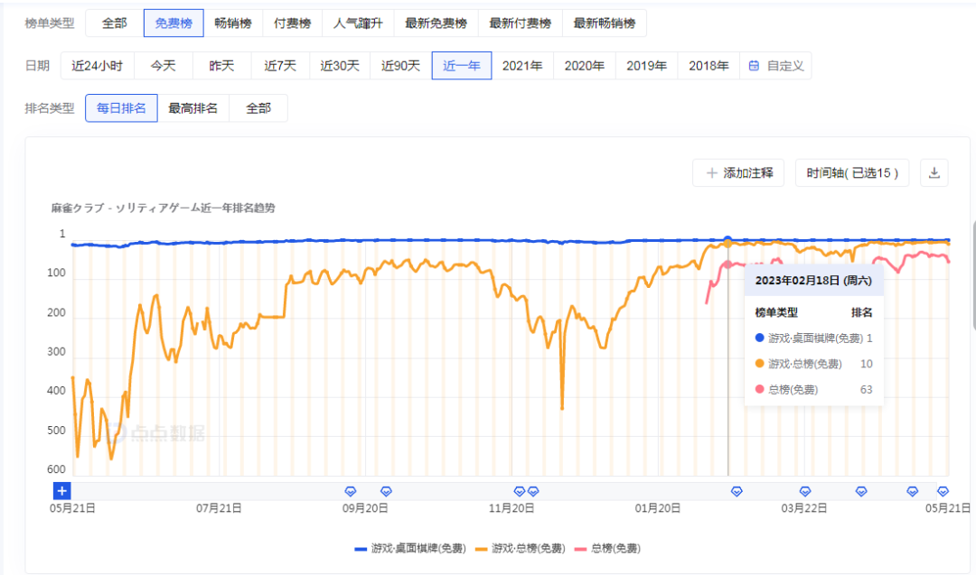Click the download export icon above the chart
This screenshot has width=976, height=575.
point(934,172)
